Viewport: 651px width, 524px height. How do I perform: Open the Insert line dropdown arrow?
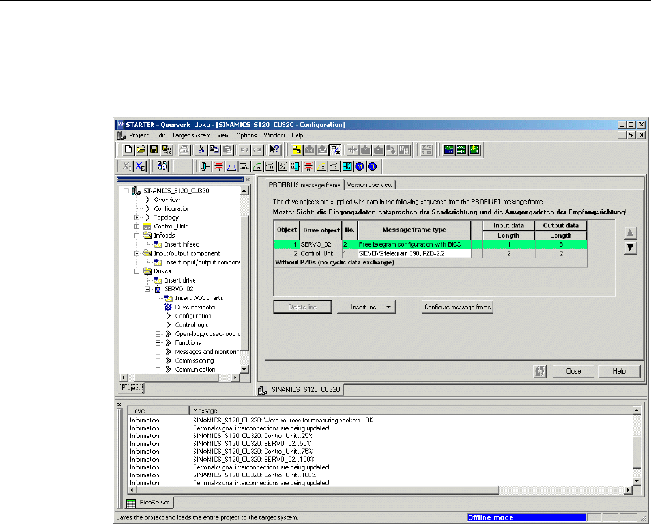click(388, 307)
